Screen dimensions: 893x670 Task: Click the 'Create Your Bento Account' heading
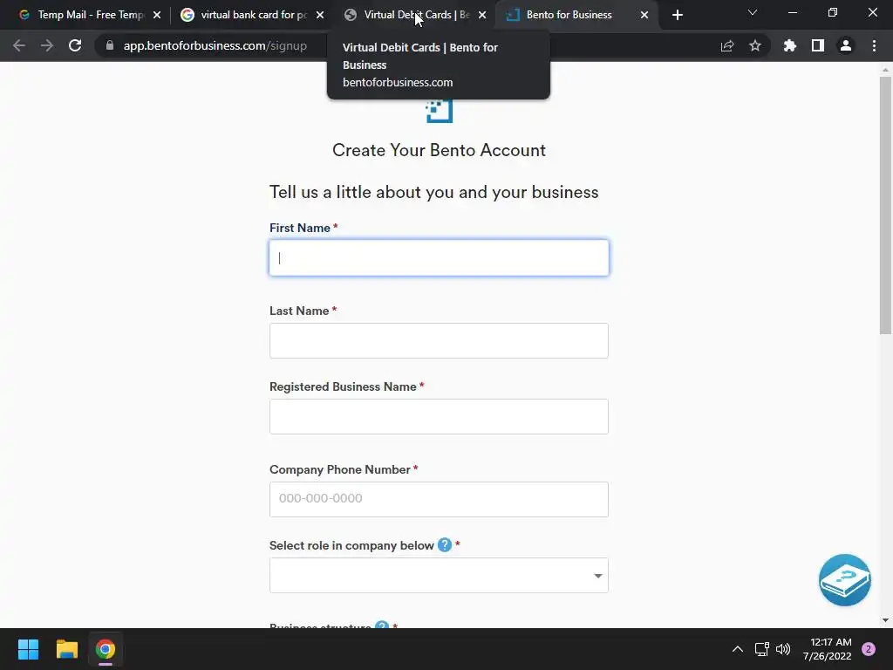click(x=440, y=150)
